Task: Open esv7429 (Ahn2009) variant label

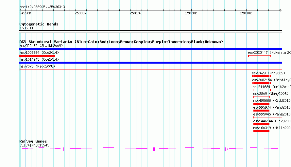Action: (x=268, y=73)
